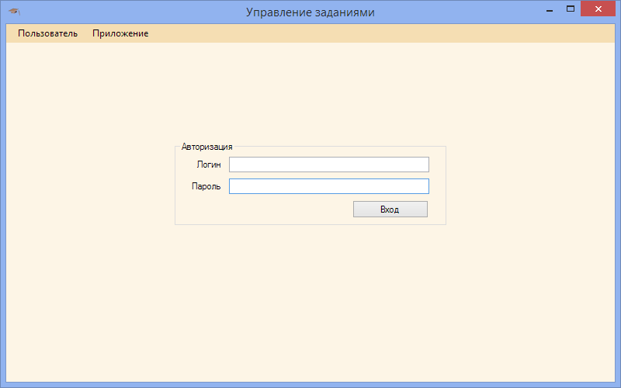Open the Приложение menu
This screenshot has width=621, height=388.
pyautogui.click(x=120, y=33)
